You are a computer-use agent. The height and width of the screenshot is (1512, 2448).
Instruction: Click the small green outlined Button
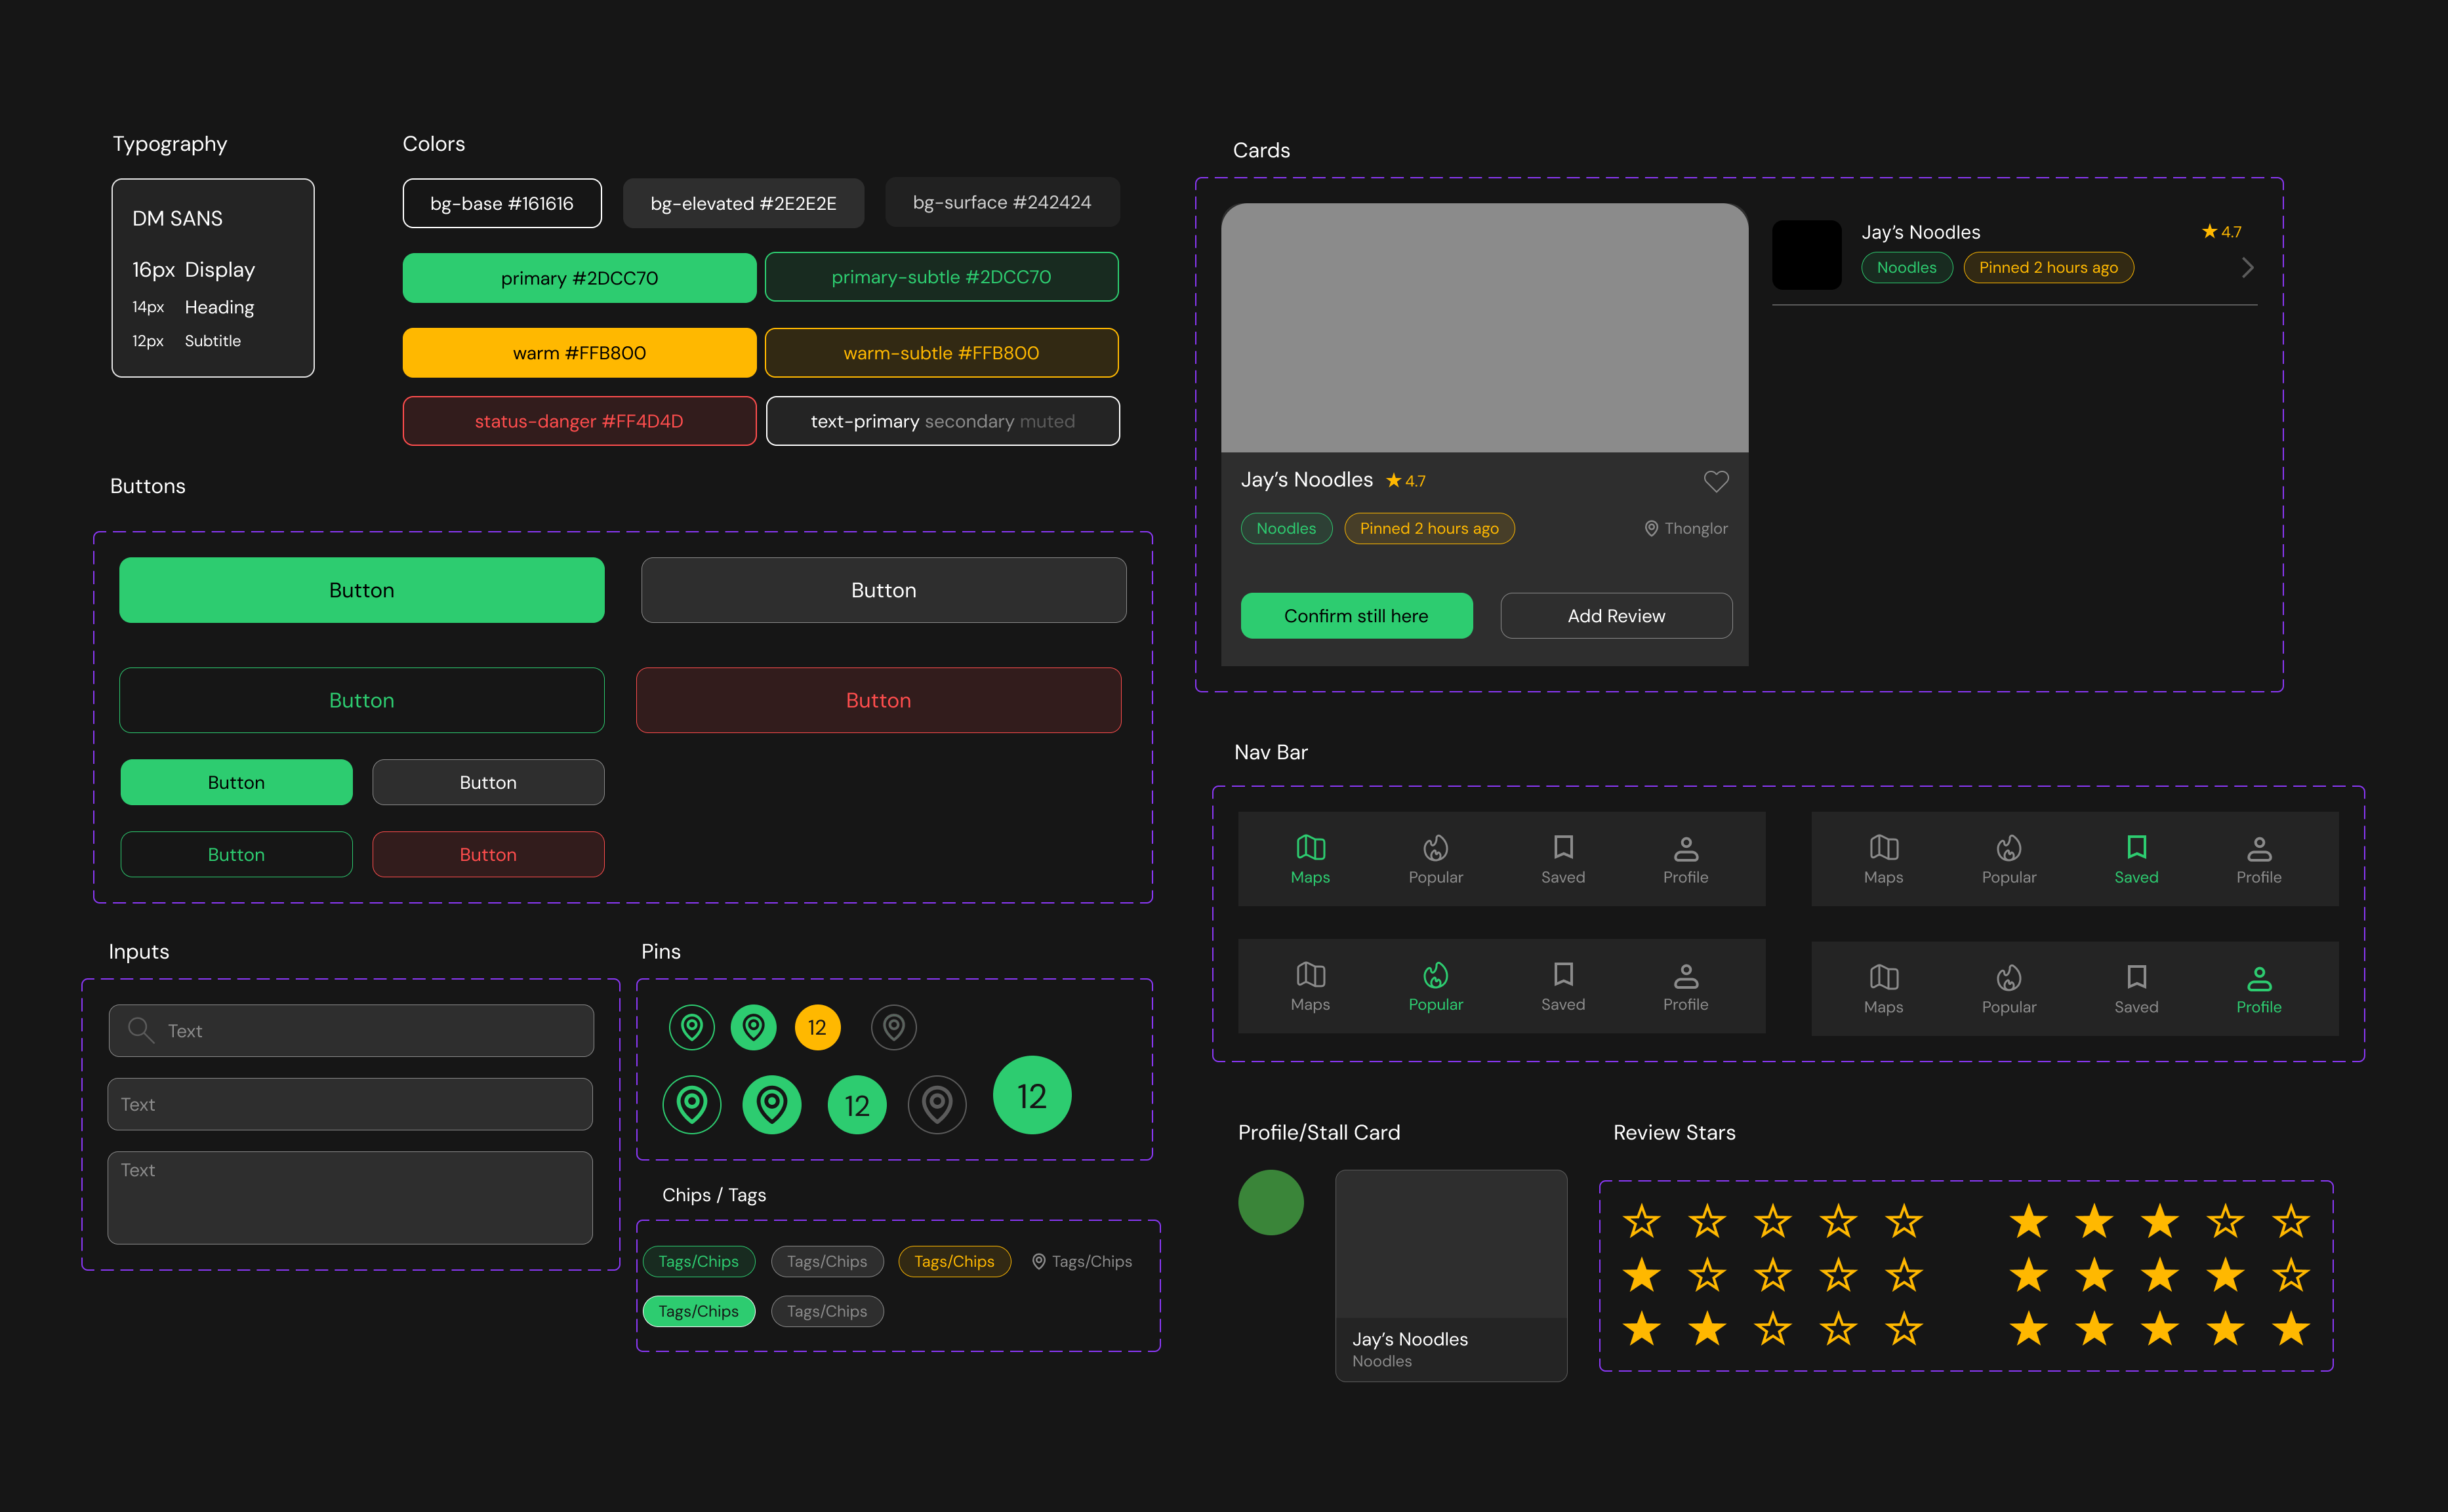pos(236,854)
